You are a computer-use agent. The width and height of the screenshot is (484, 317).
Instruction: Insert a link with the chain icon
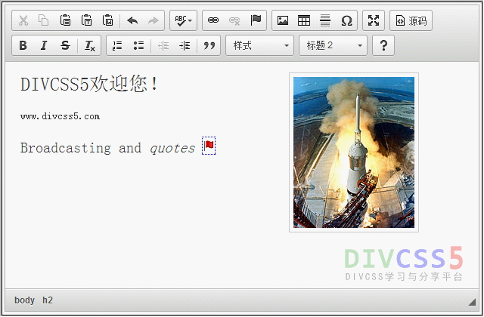(213, 20)
